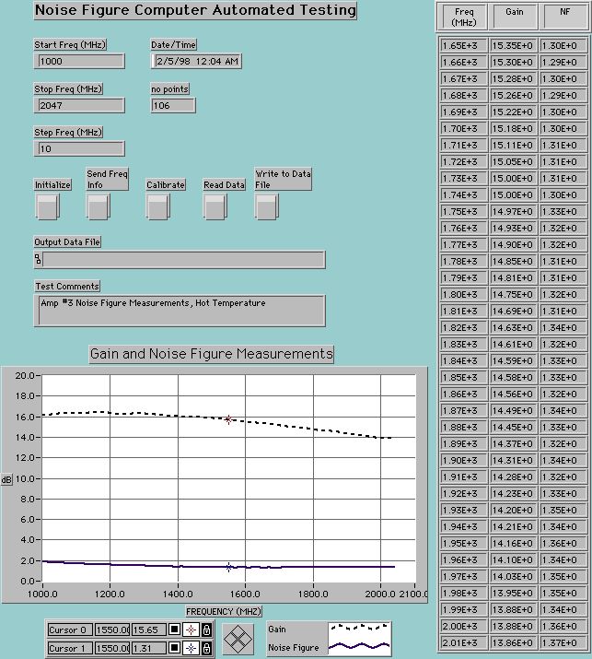The height and width of the screenshot is (659, 592).
Task: Toggle Cursor 0 lock icon
Action: 206,630
